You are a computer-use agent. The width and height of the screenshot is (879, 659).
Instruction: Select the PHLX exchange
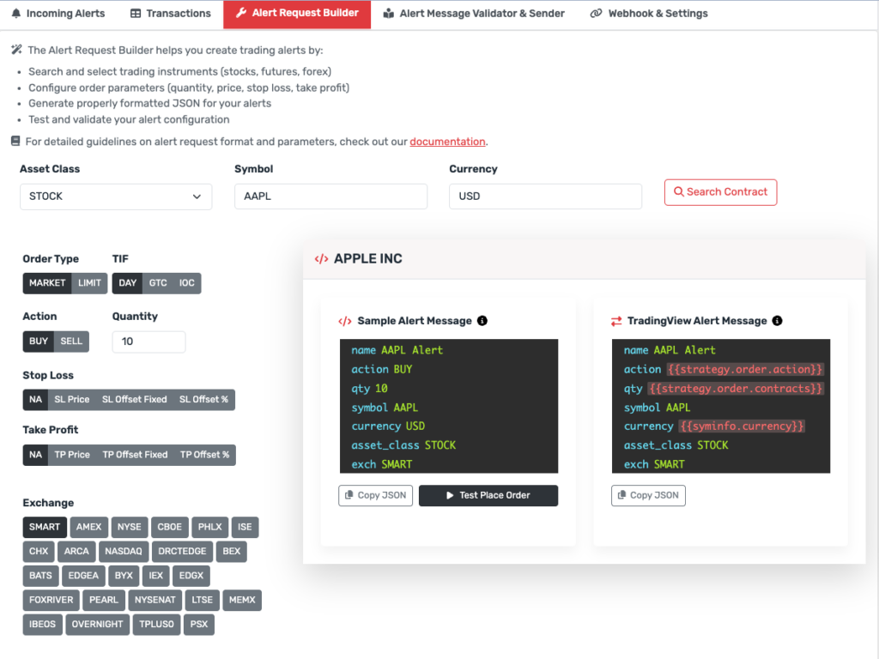(210, 528)
